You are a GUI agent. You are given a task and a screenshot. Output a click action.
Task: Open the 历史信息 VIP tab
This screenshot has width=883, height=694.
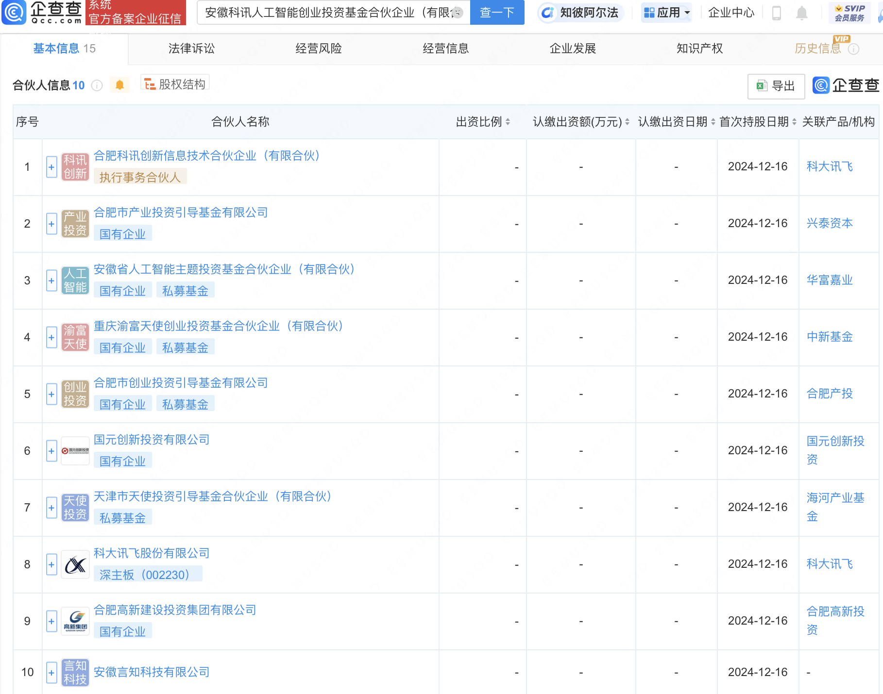818,49
